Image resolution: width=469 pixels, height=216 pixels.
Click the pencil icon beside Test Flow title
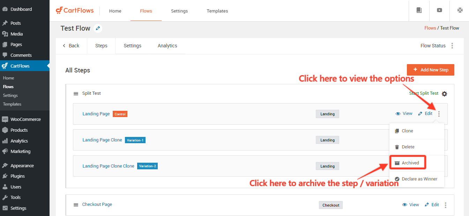[x=98, y=28]
